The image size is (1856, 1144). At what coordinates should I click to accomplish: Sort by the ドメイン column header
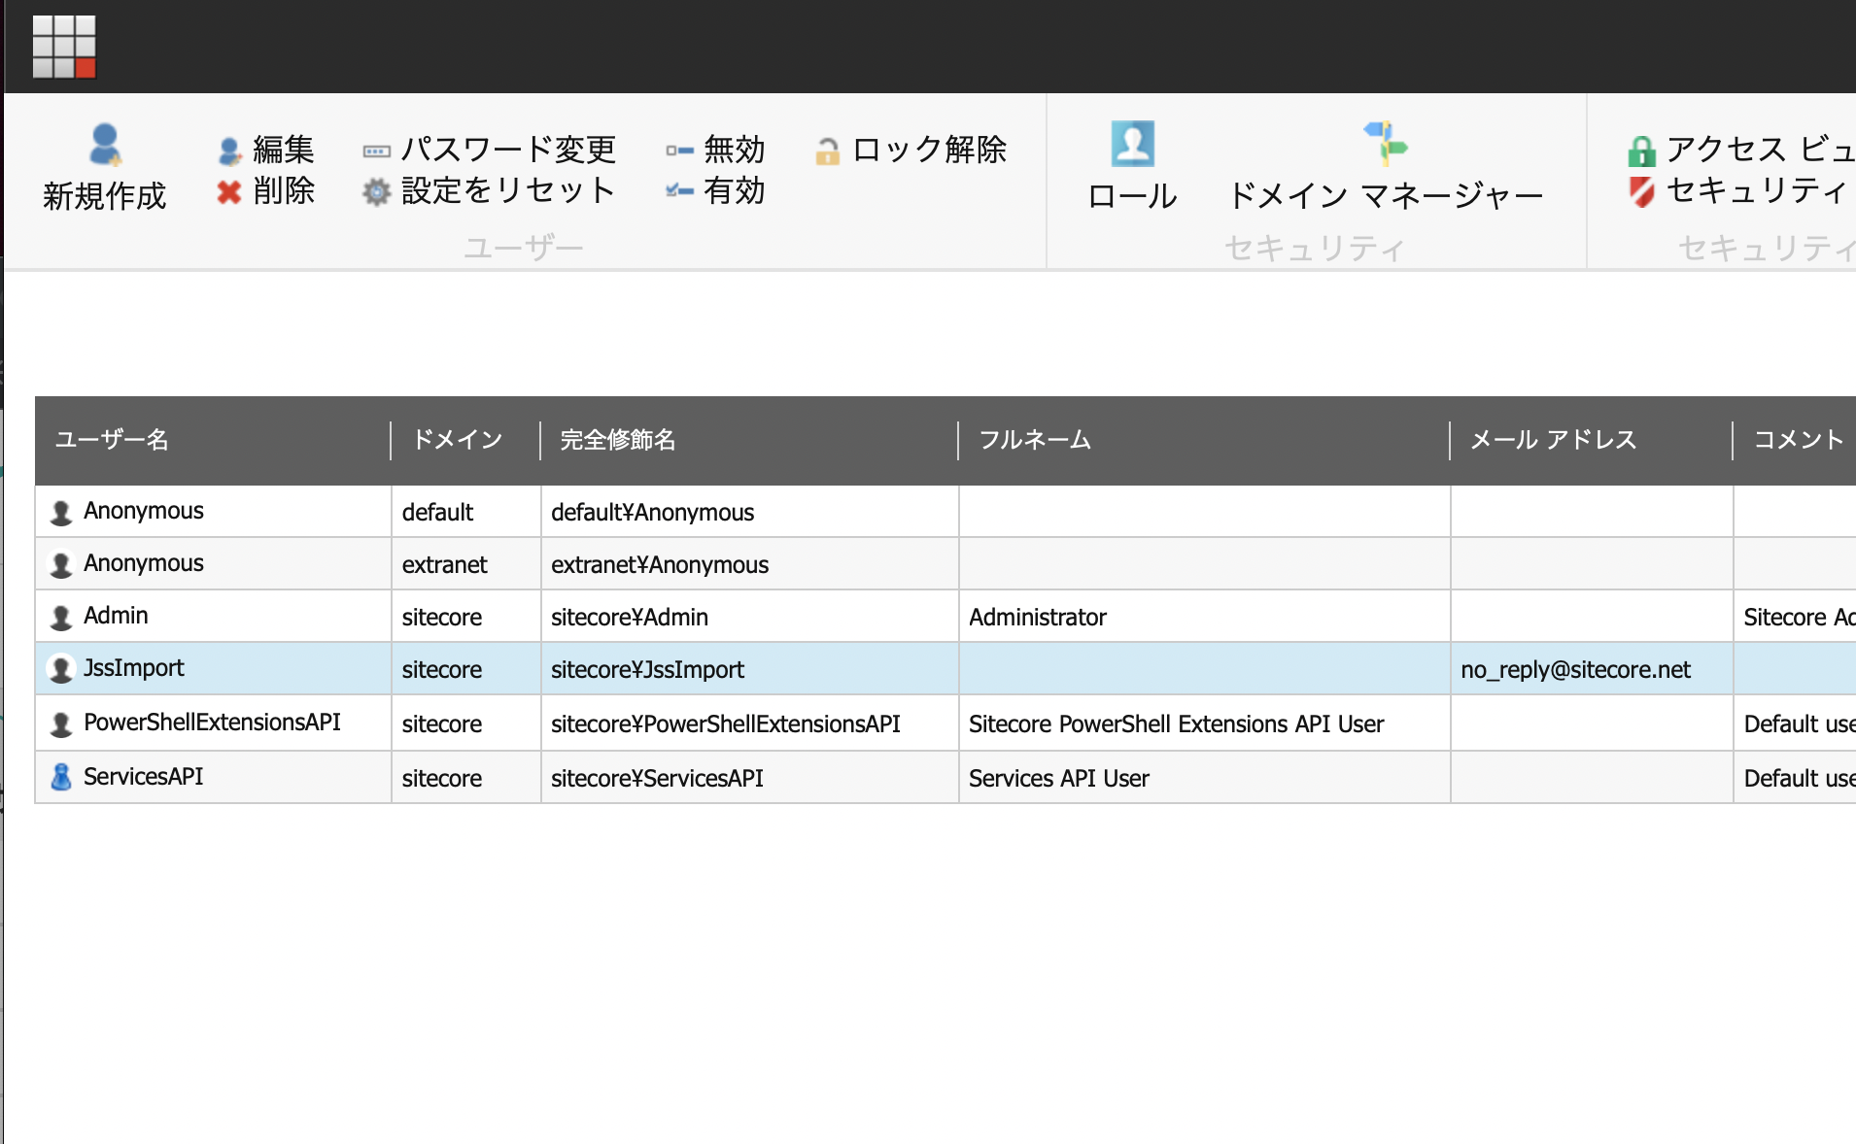[x=465, y=440]
